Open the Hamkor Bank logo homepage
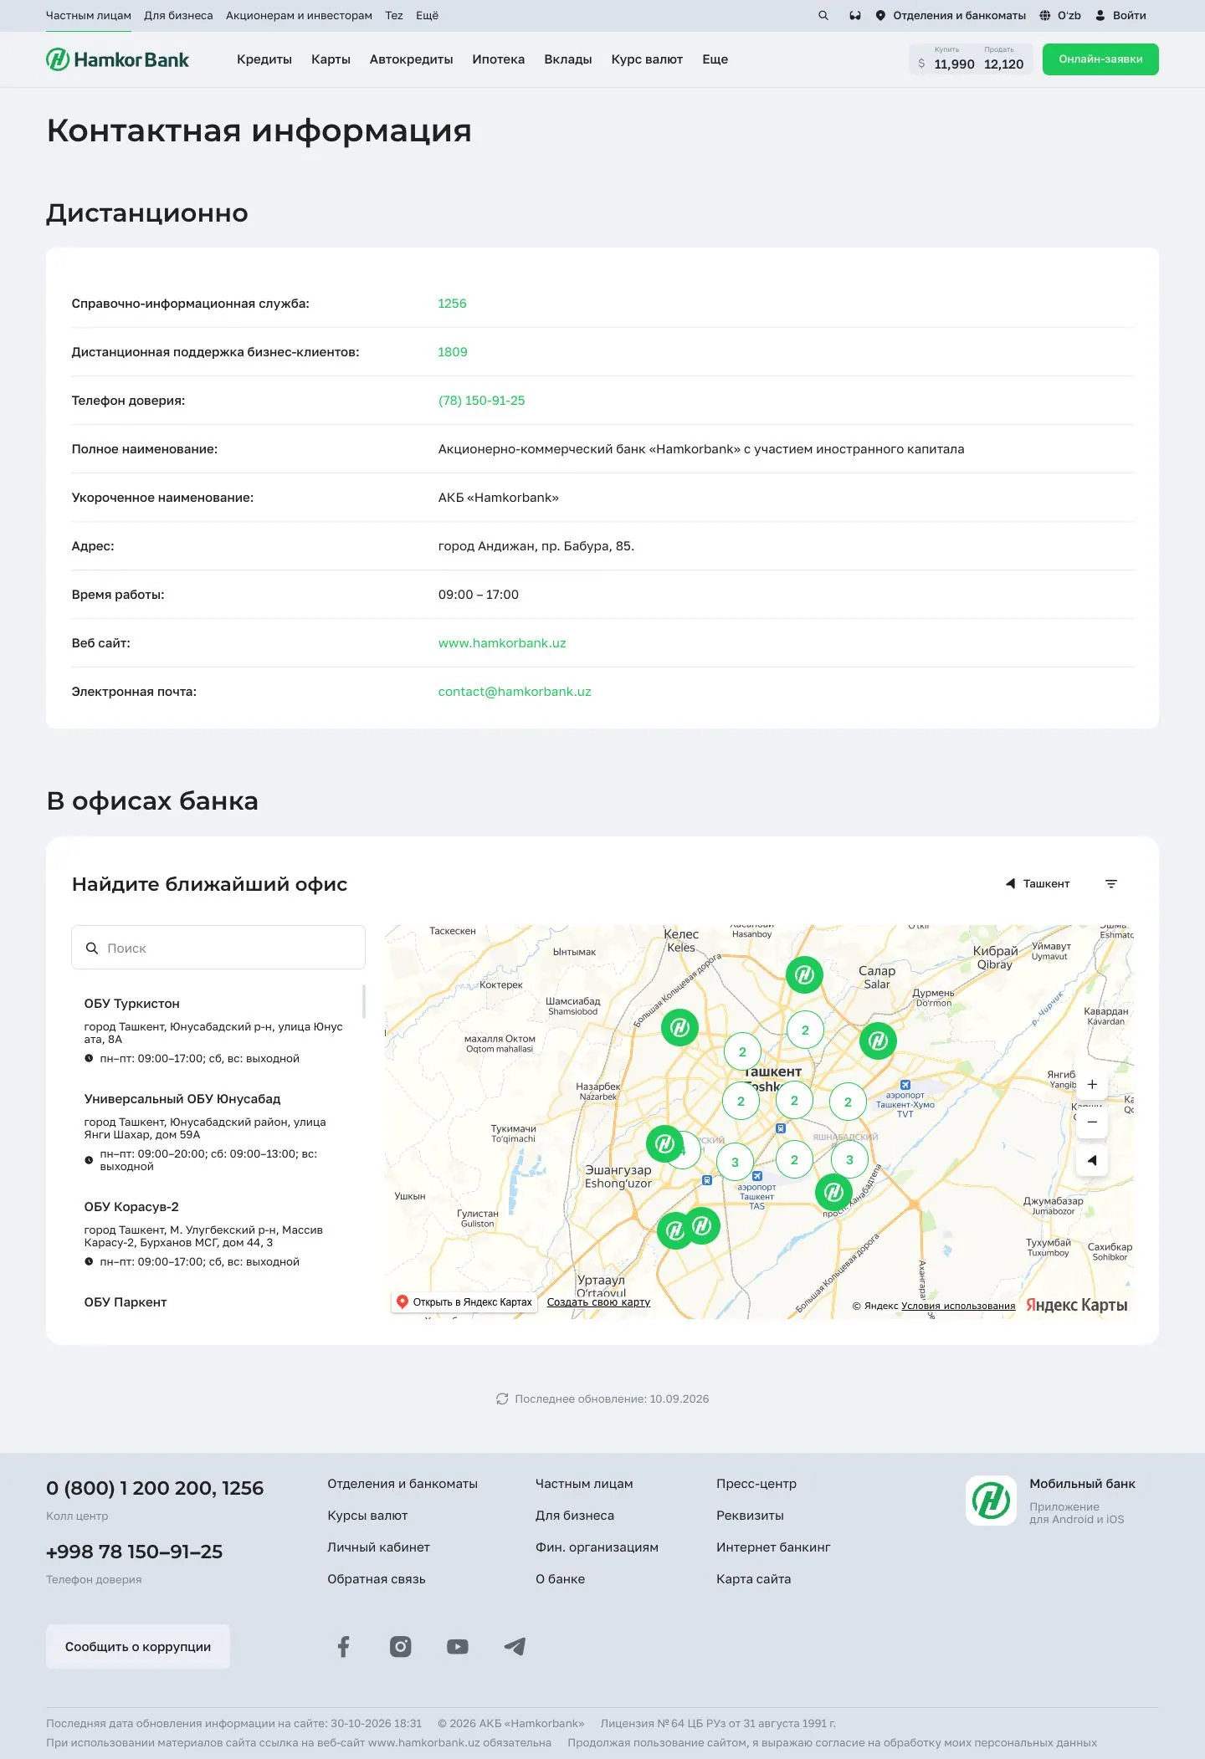 click(117, 59)
